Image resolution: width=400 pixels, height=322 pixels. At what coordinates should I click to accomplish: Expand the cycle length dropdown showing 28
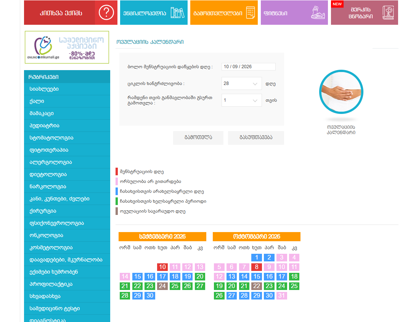click(242, 83)
